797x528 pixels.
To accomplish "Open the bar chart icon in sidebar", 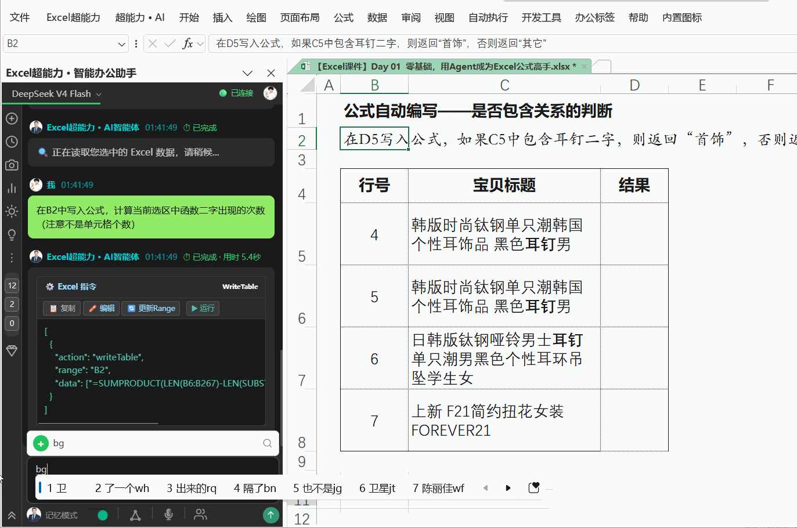I will (12, 188).
